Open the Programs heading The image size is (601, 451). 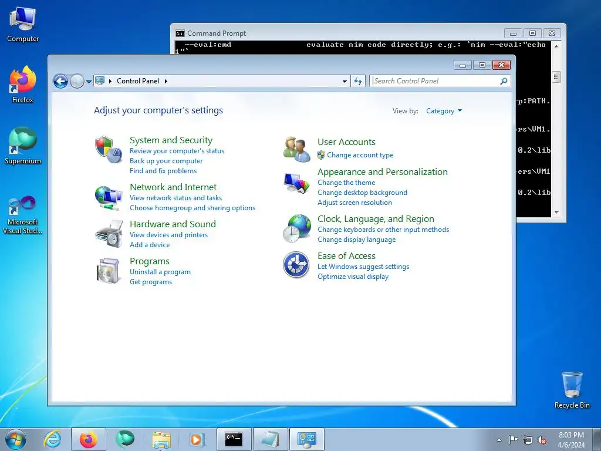click(x=150, y=261)
